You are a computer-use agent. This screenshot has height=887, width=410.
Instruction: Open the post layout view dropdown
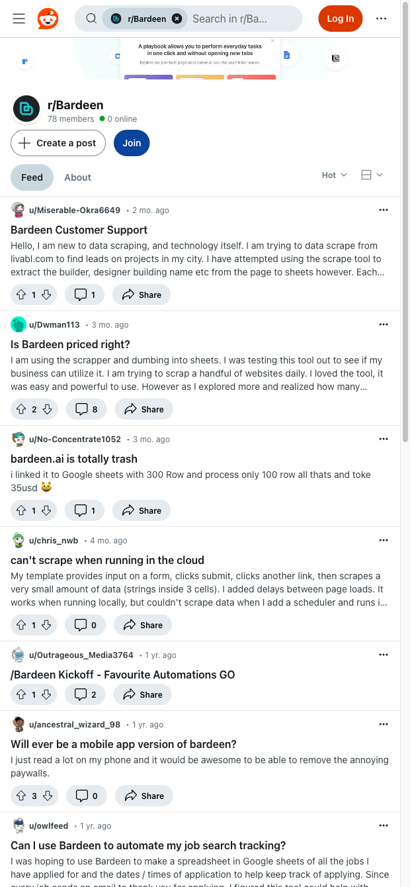[371, 175]
